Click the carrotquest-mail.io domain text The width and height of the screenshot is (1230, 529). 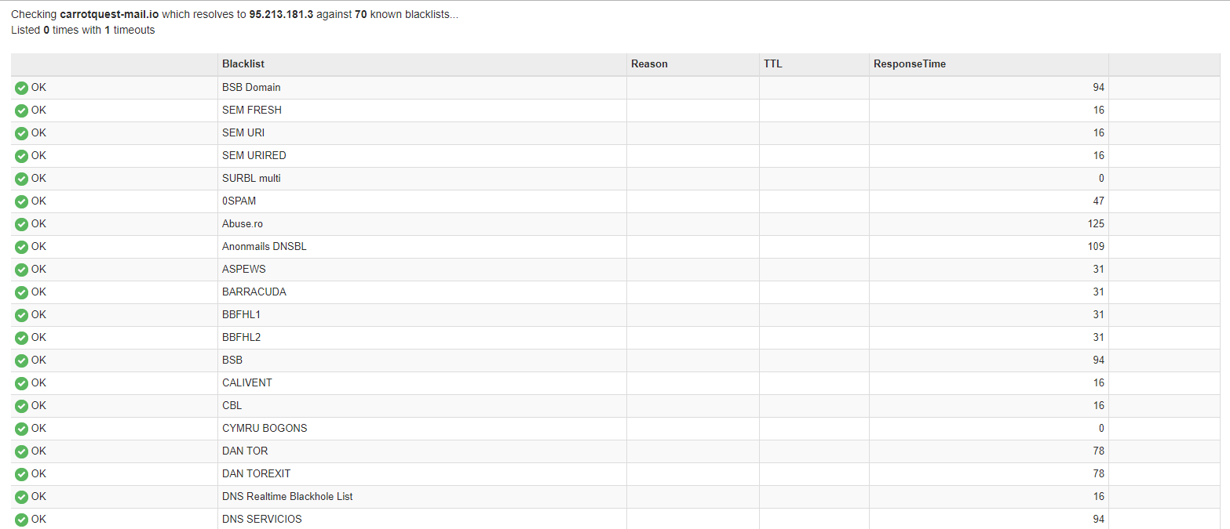[109, 15]
